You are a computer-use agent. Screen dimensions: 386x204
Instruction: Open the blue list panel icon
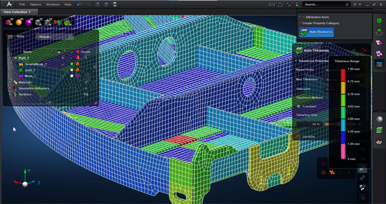click(x=379, y=65)
